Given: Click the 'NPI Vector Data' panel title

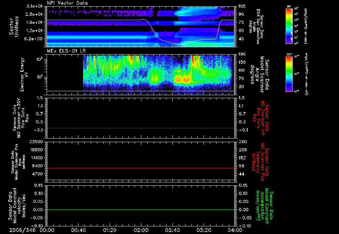Looking at the screenshot, I should point(67,3).
